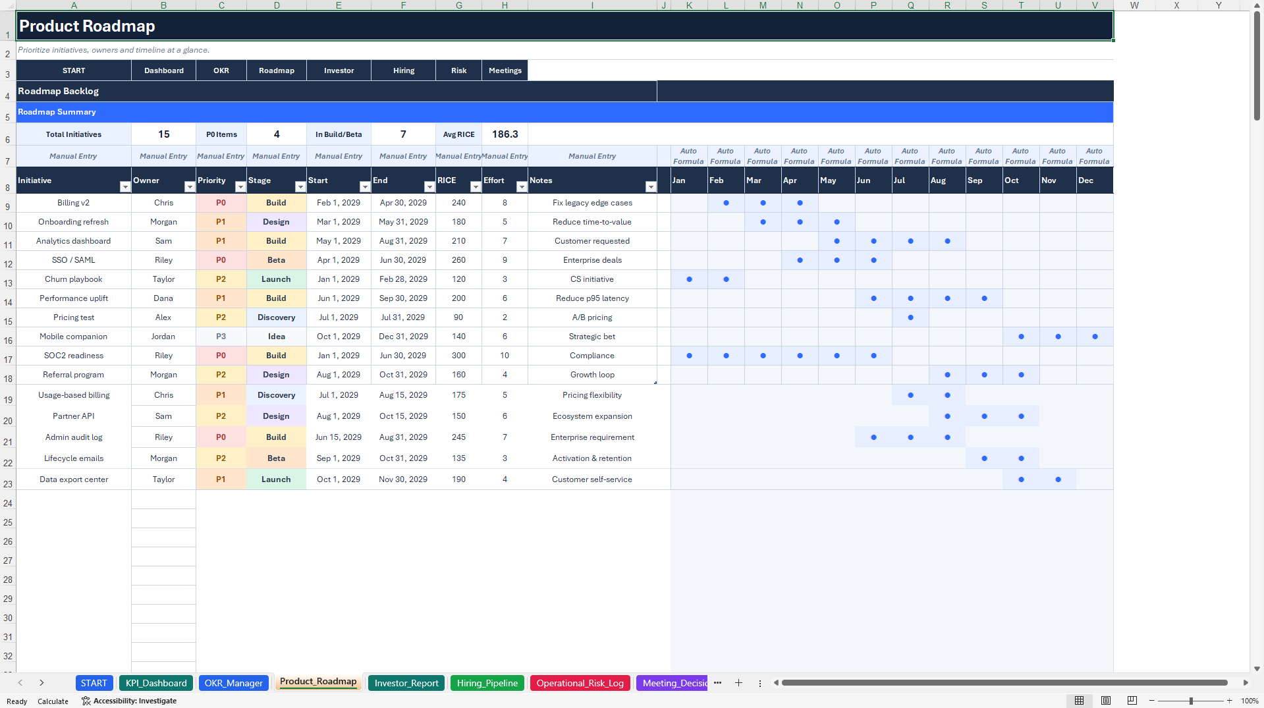Click the Investor navigation button
The width and height of the screenshot is (1264, 708).
click(339, 70)
